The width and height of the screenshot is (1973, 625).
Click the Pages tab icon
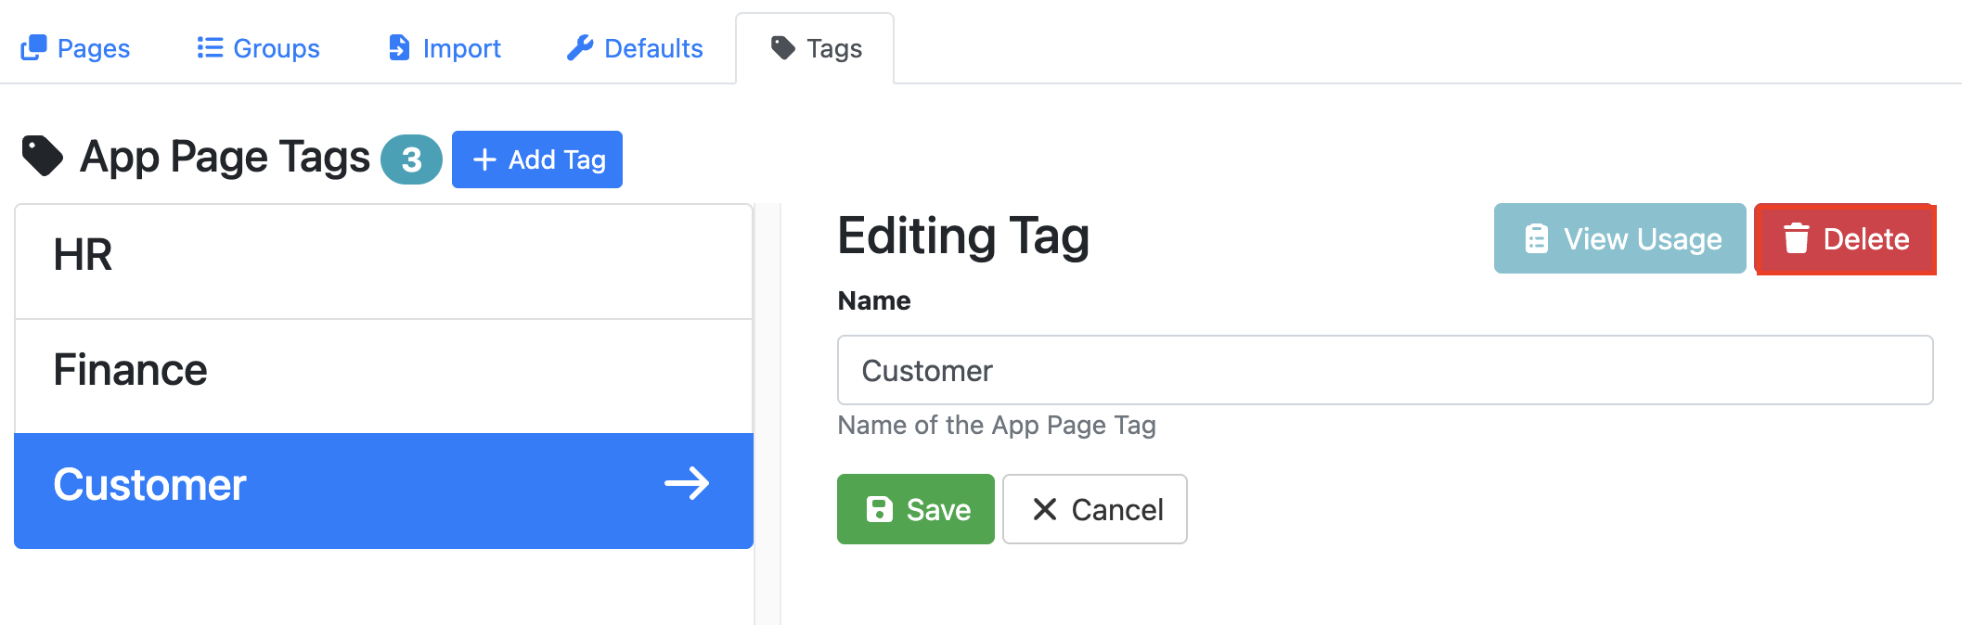33,47
